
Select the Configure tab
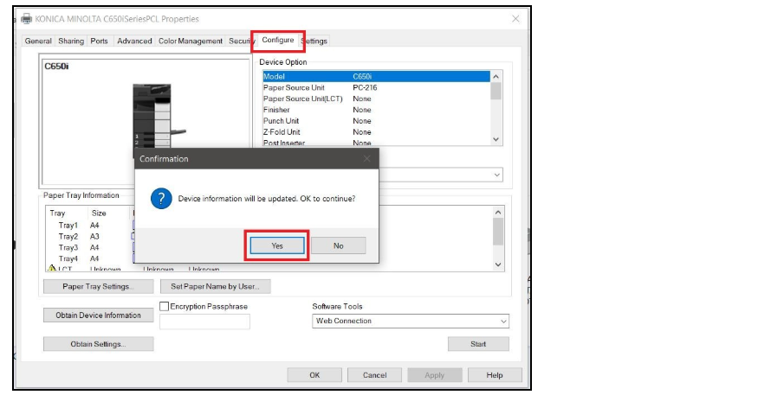278,41
